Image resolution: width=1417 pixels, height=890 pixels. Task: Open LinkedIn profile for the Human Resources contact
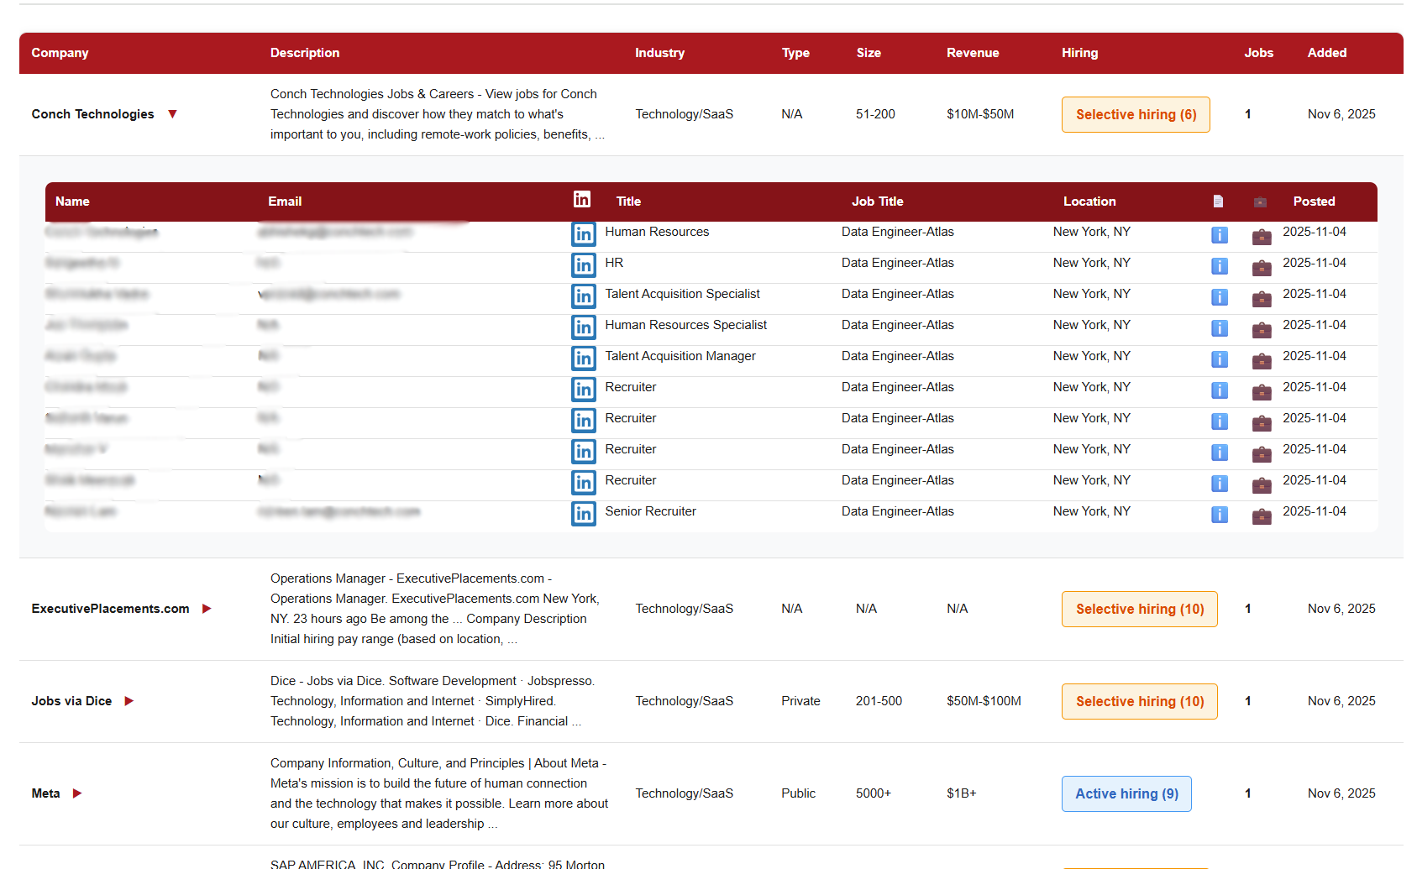pos(583,233)
